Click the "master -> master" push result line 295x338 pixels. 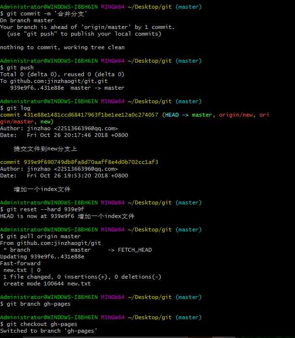pyautogui.click(x=67, y=88)
